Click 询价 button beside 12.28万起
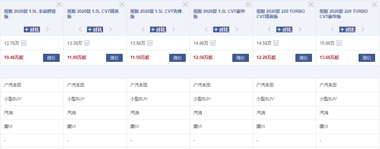380x149 pixels. click(304, 58)
